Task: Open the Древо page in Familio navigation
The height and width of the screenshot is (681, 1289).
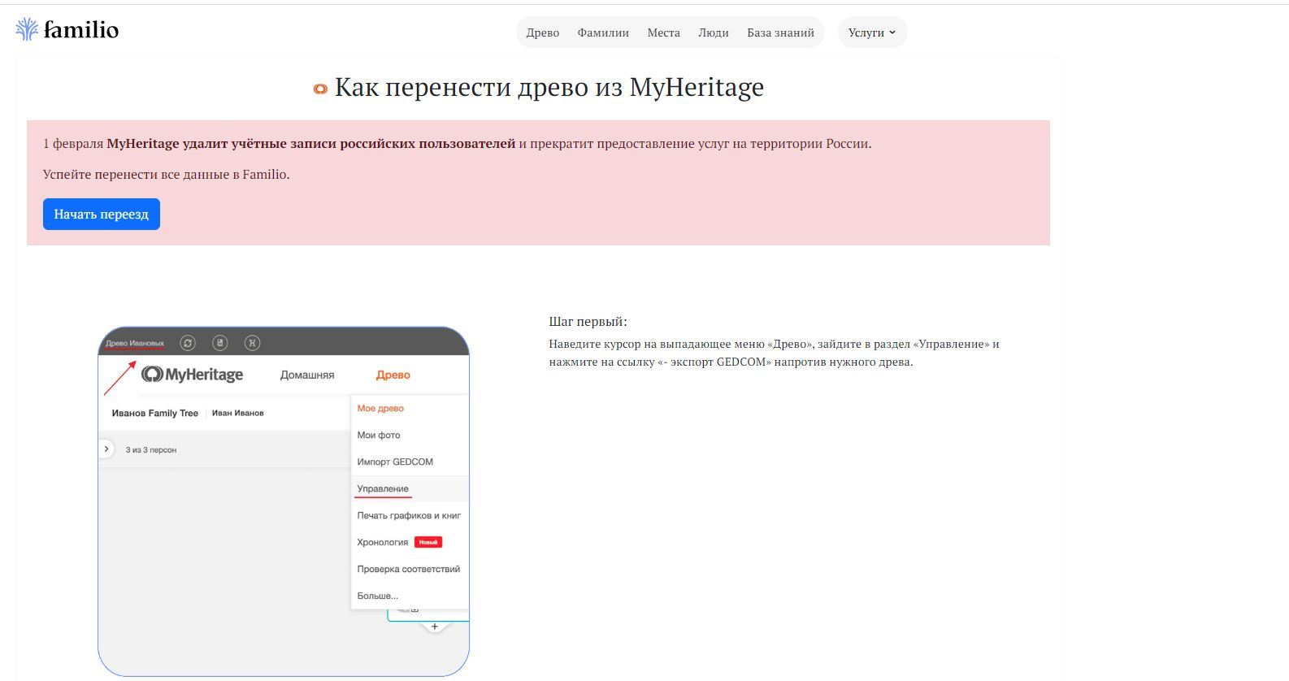Action: coord(543,33)
